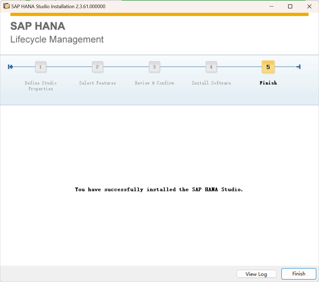Image resolution: width=319 pixels, height=282 pixels.
Task: Click the 'Install Software' step label
Action: click(x=211, y=83)
